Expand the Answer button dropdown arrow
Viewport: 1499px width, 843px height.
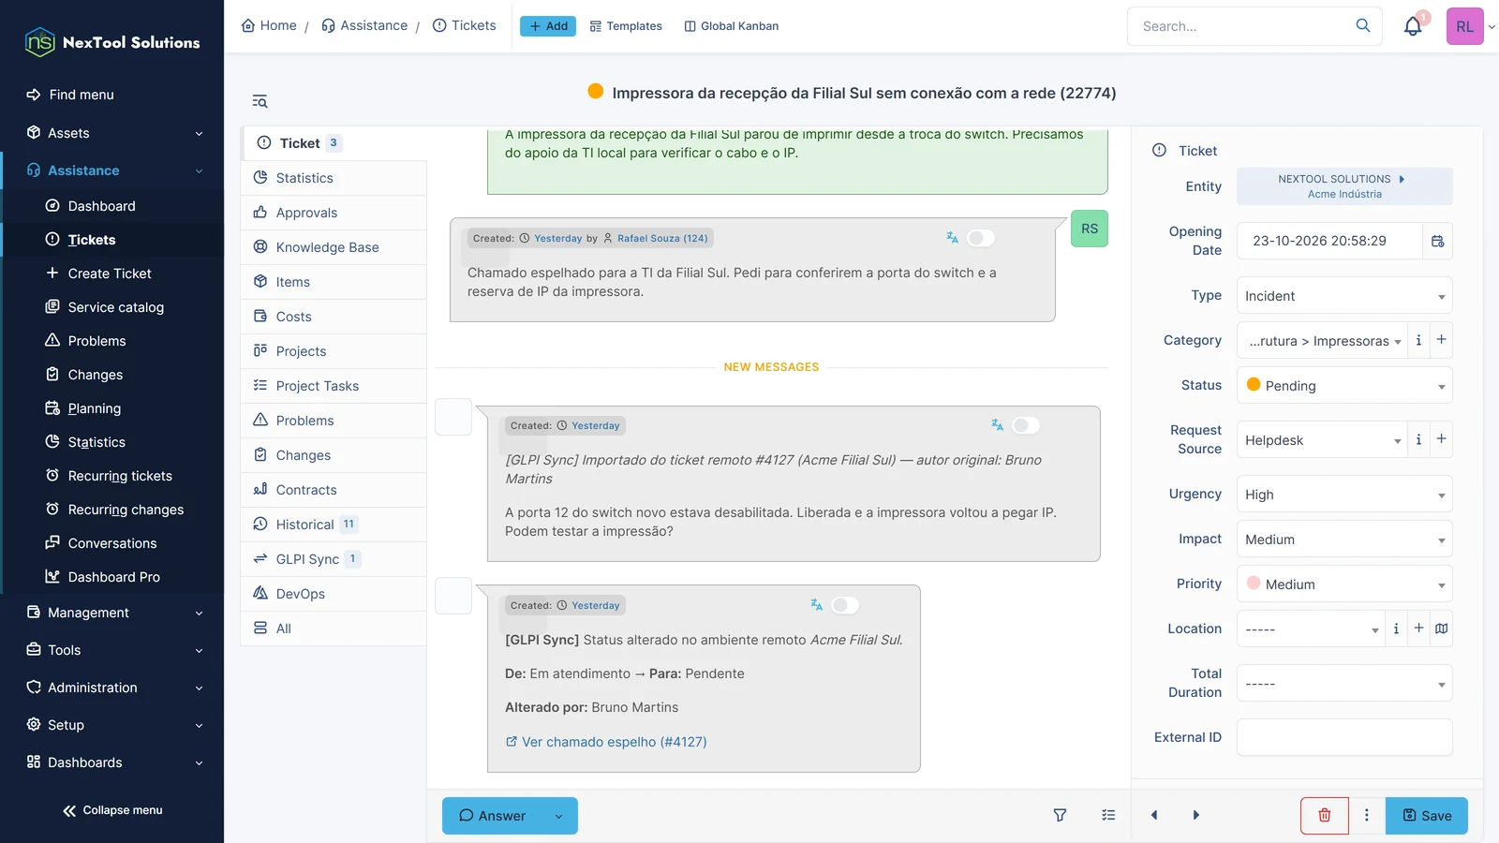point(559,816)
